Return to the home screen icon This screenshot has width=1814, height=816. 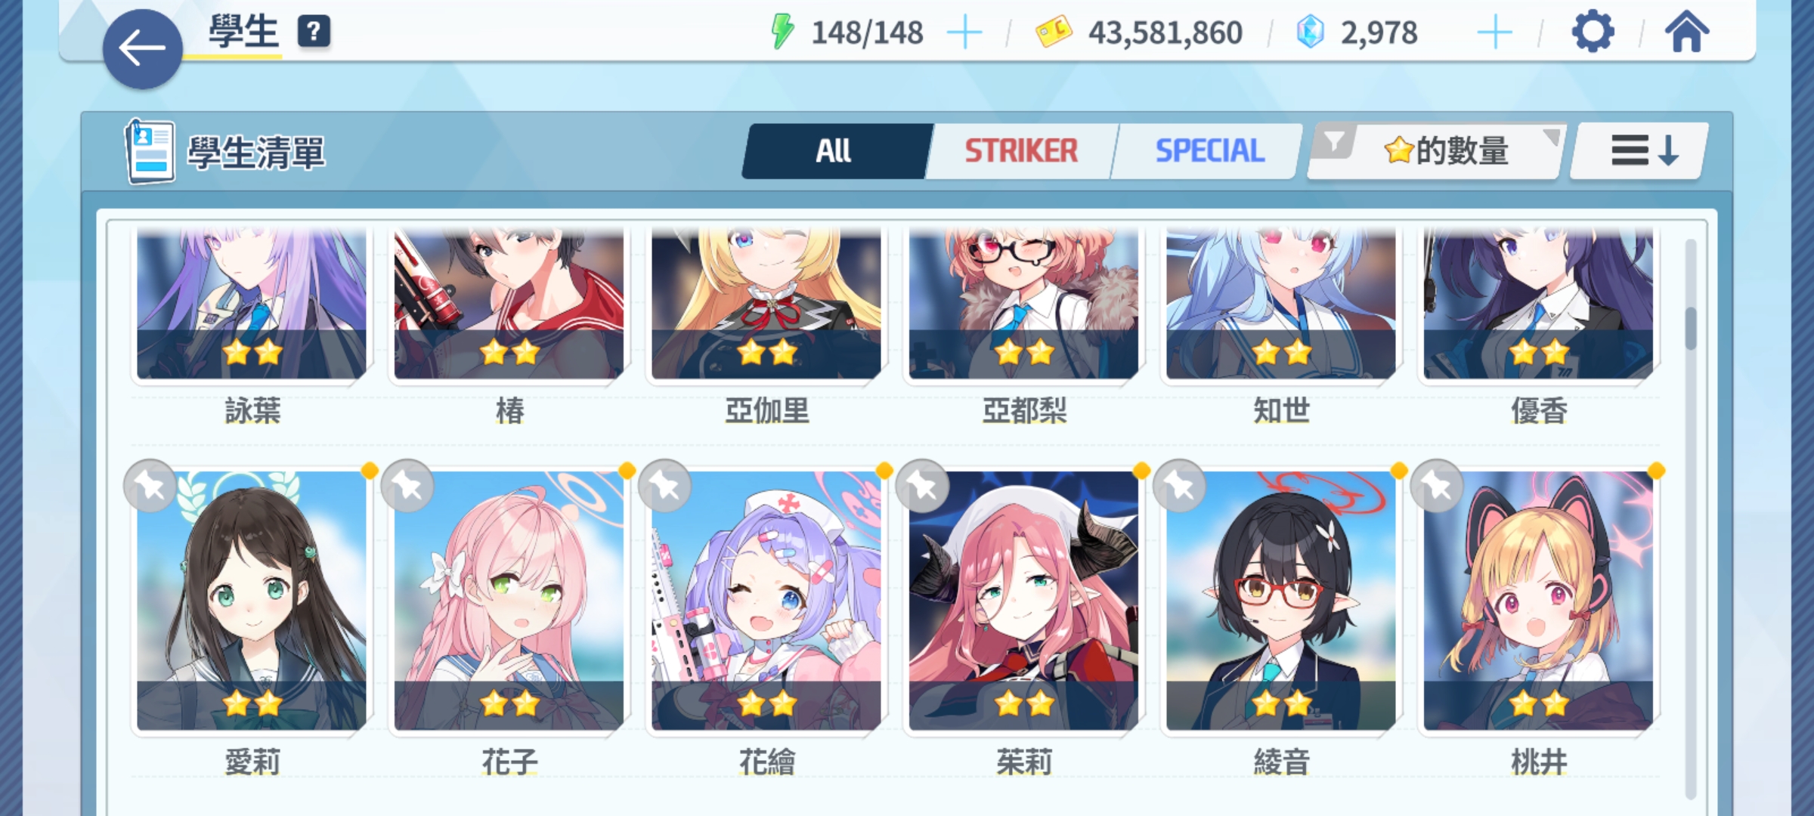point(1687,32)
